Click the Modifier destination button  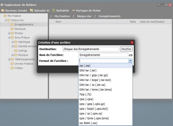click(126, 49)
